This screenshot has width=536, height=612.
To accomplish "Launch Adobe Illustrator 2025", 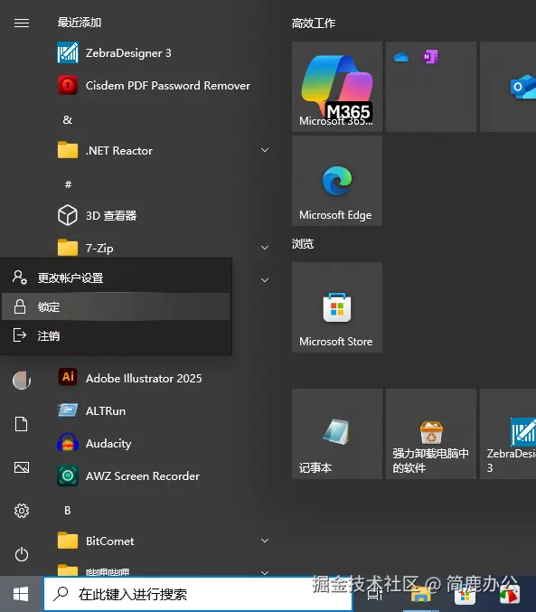I will click(164, 378).
